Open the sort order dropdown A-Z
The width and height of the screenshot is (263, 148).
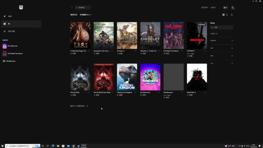click(x=86, y=15)
